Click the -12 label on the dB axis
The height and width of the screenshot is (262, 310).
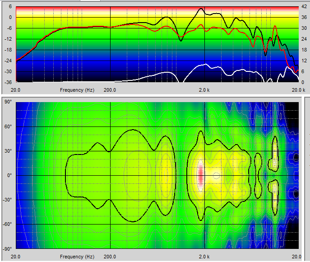tap(8, 39)
